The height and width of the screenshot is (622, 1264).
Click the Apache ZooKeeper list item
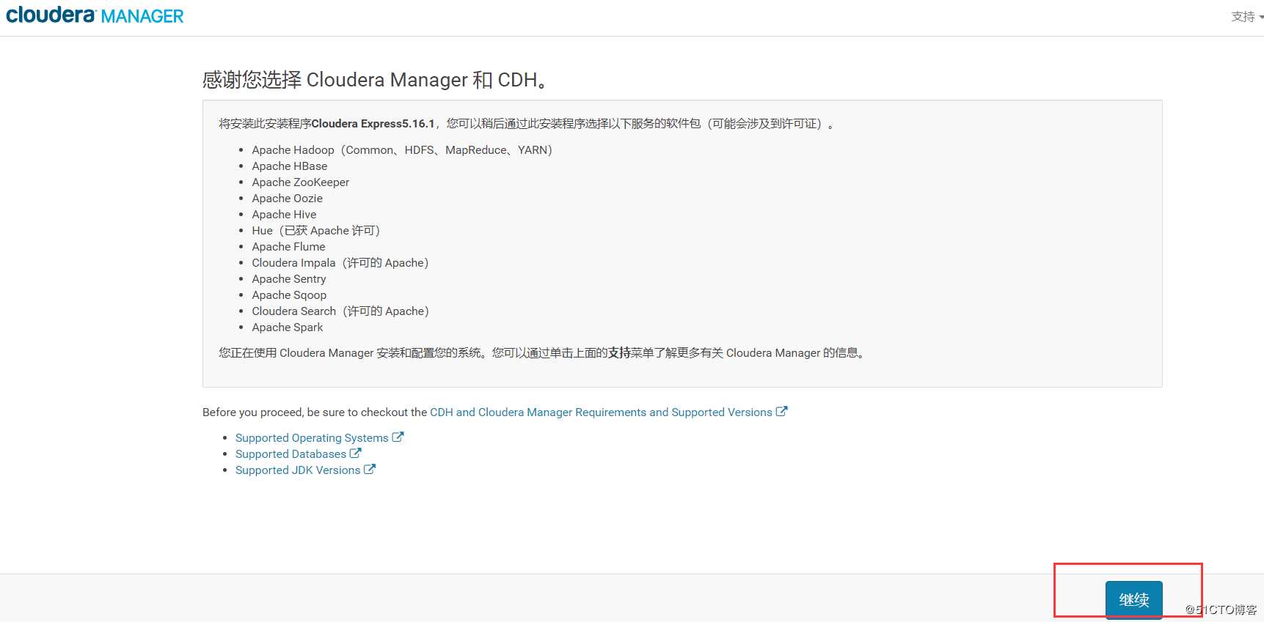coord(301,182)
